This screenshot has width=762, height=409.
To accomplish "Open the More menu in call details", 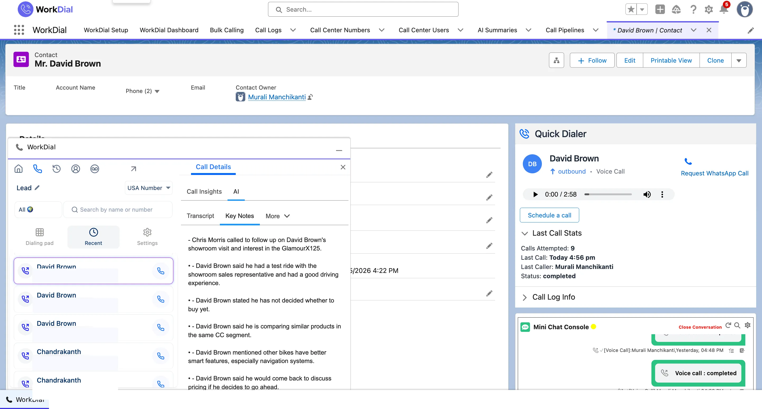I will coord(278,216).
